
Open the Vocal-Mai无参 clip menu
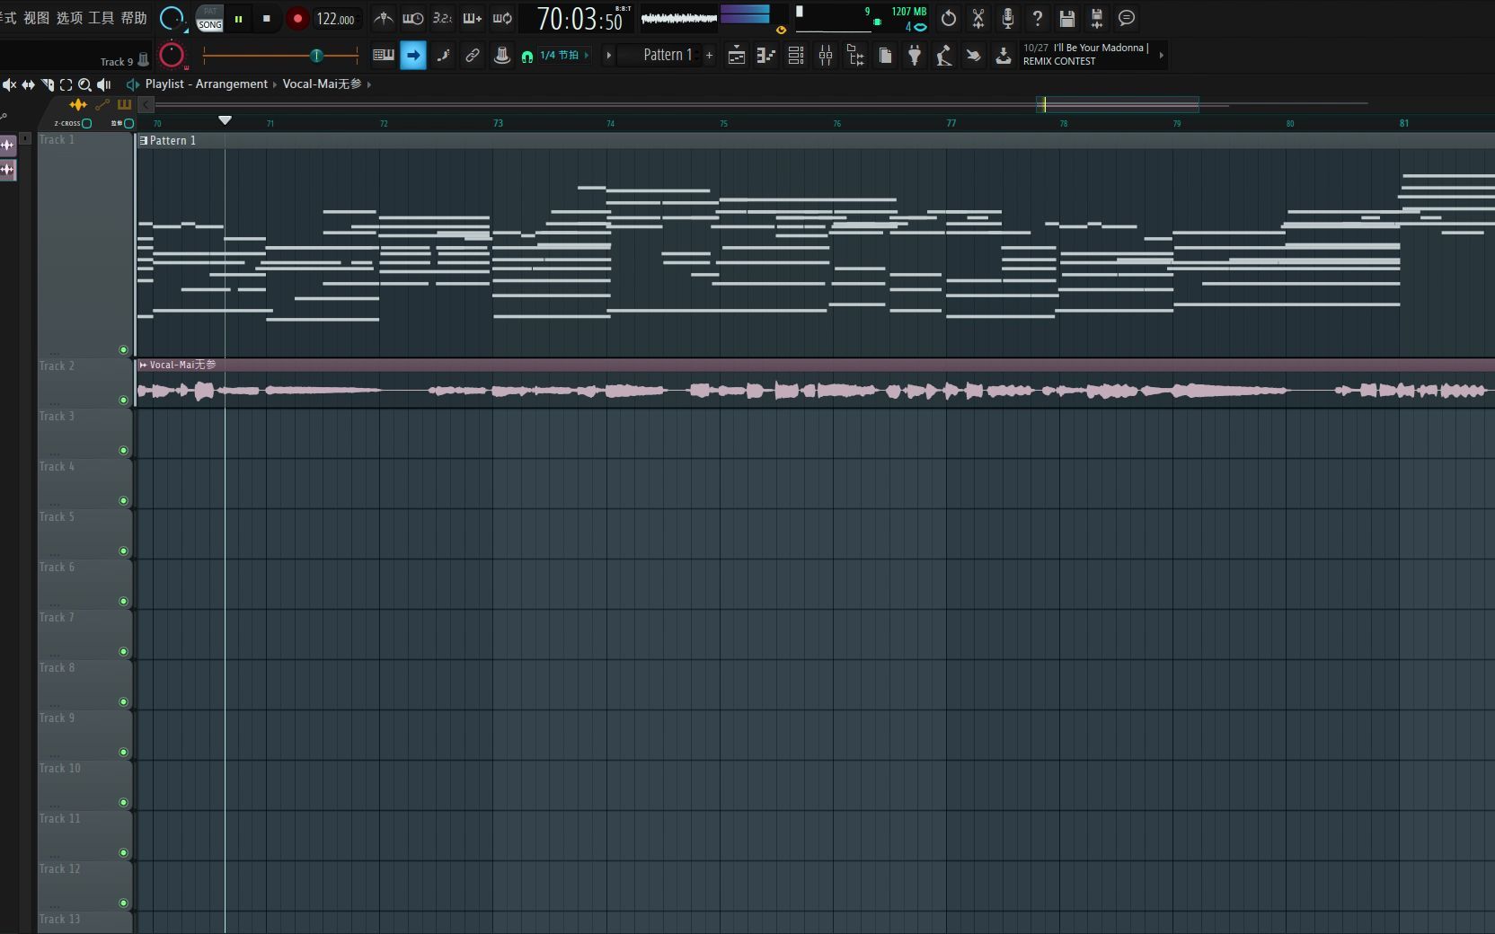click(144, 365)
